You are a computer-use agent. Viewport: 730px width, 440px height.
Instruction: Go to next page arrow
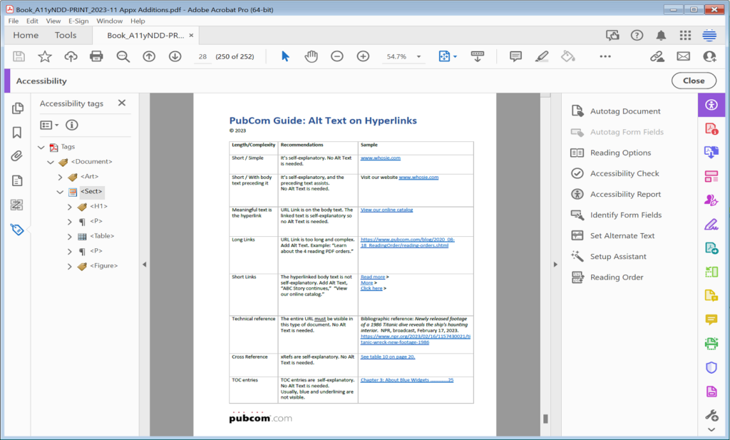[175, 56]
